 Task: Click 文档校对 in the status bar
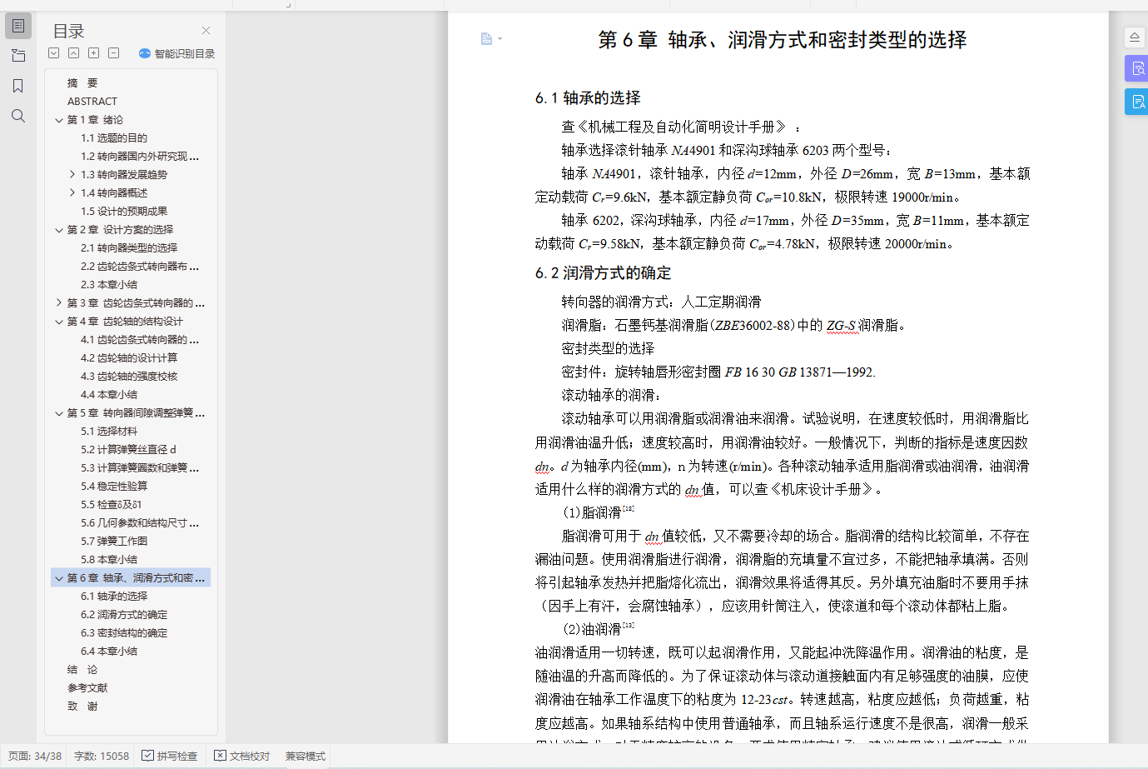tap(242, 756)
